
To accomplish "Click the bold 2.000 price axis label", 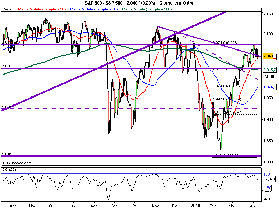I will 269,76.
